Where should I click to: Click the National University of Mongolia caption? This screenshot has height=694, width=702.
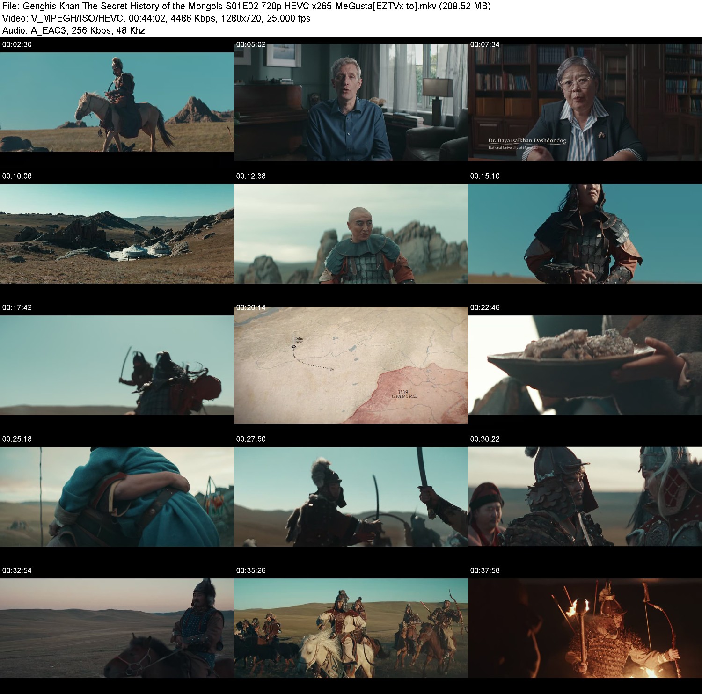pyautogui.click(x=513, y=148)
